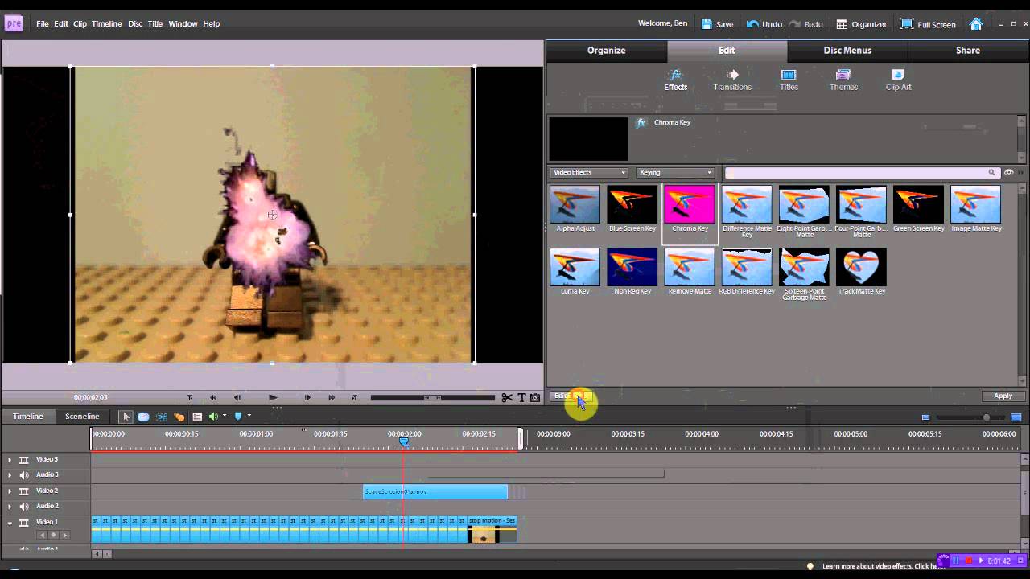
Task: Open the Timeline menu
Action: tap(106, 24)
